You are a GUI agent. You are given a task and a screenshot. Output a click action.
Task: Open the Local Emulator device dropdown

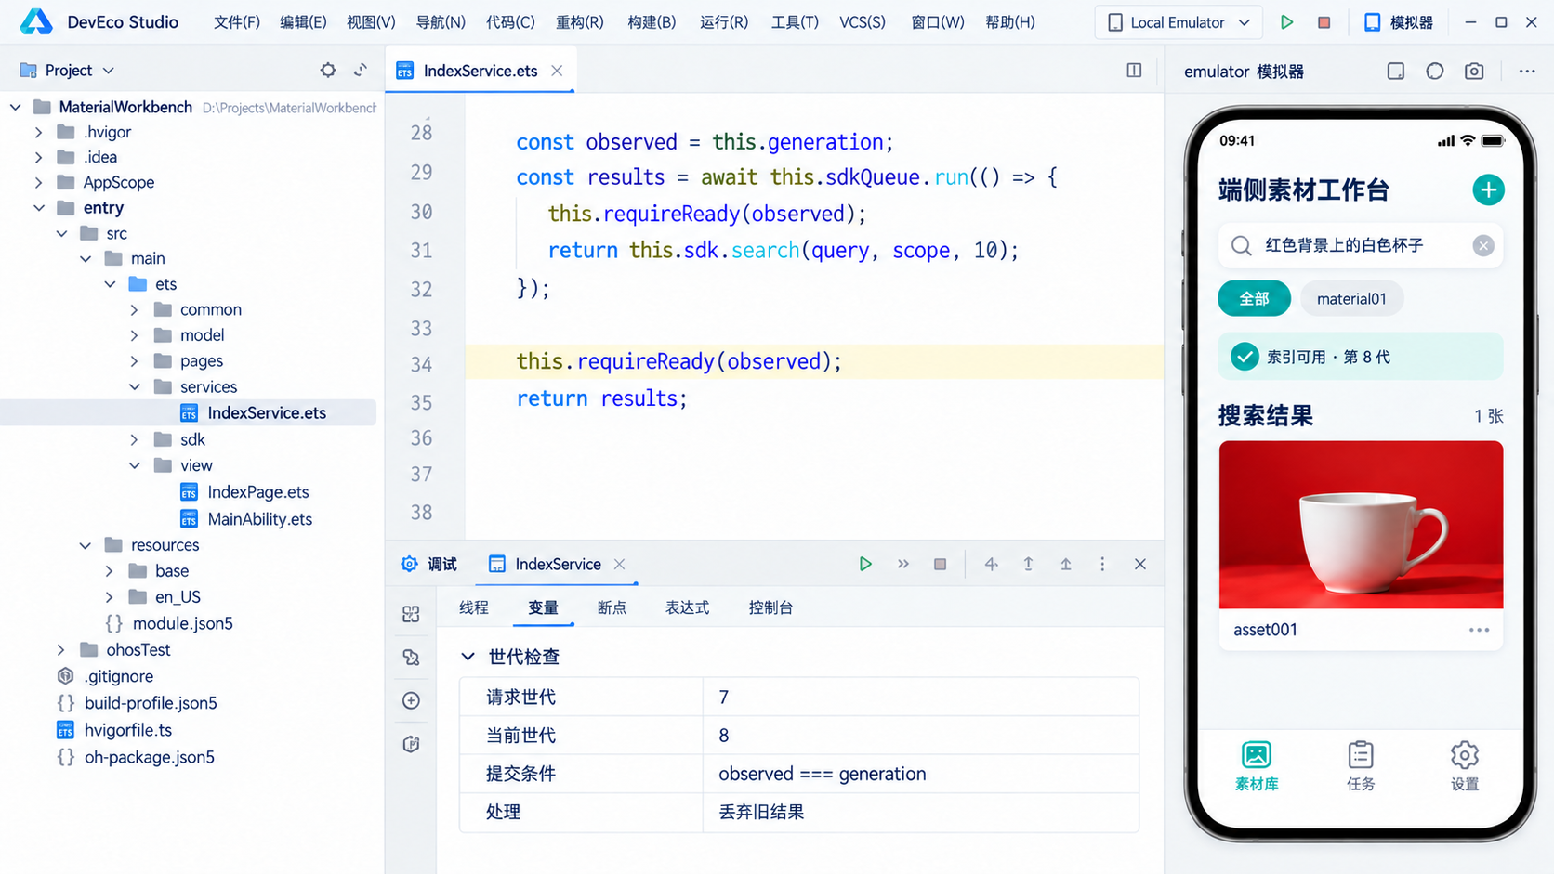pos(1179,22)
